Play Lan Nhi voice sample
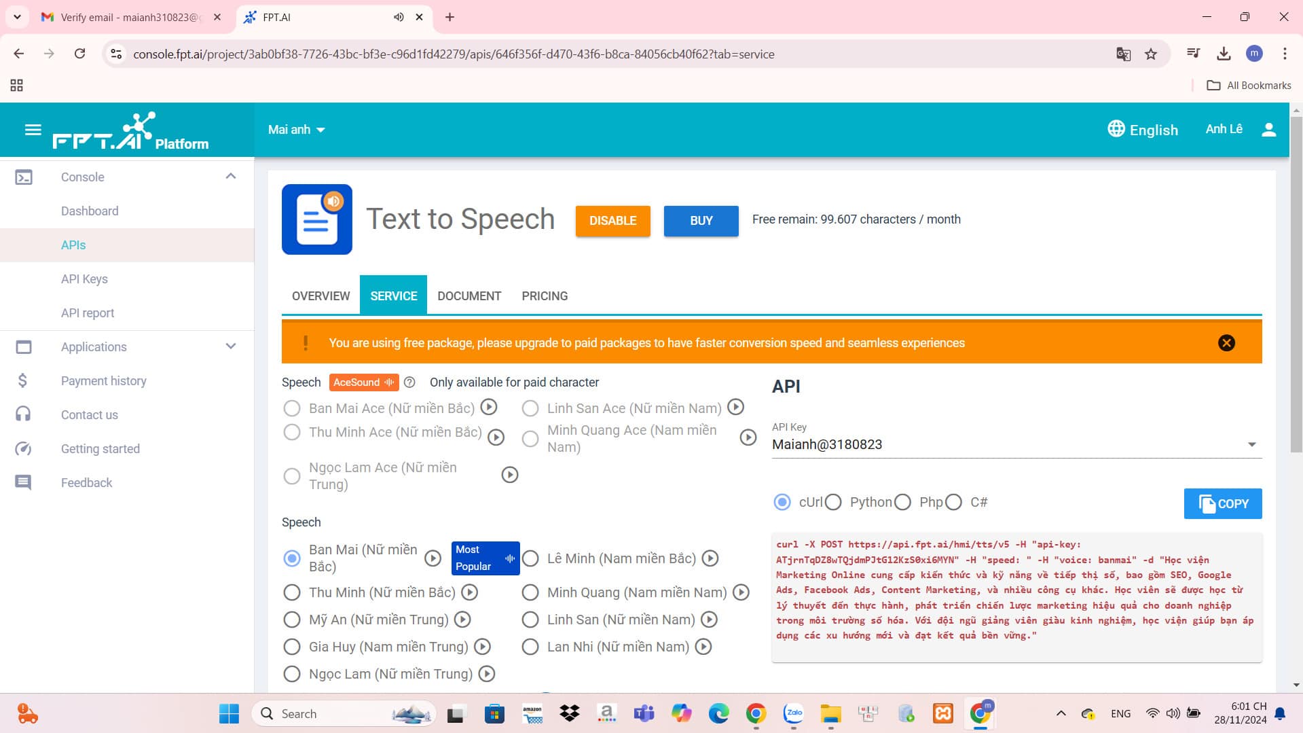The image size is (1303, 733). tap(703, 647)
